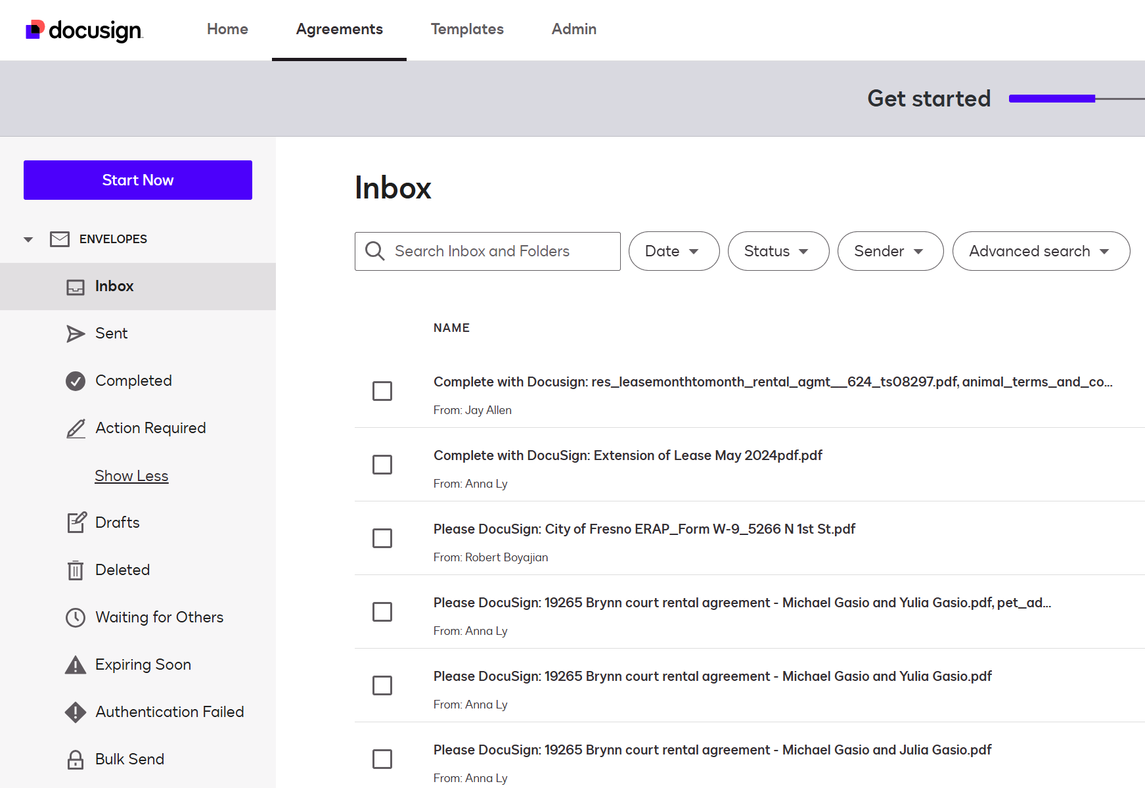Screen dimensions: 1145x788
Task: Switch to the Templates tab
Action: pos(467,29)
